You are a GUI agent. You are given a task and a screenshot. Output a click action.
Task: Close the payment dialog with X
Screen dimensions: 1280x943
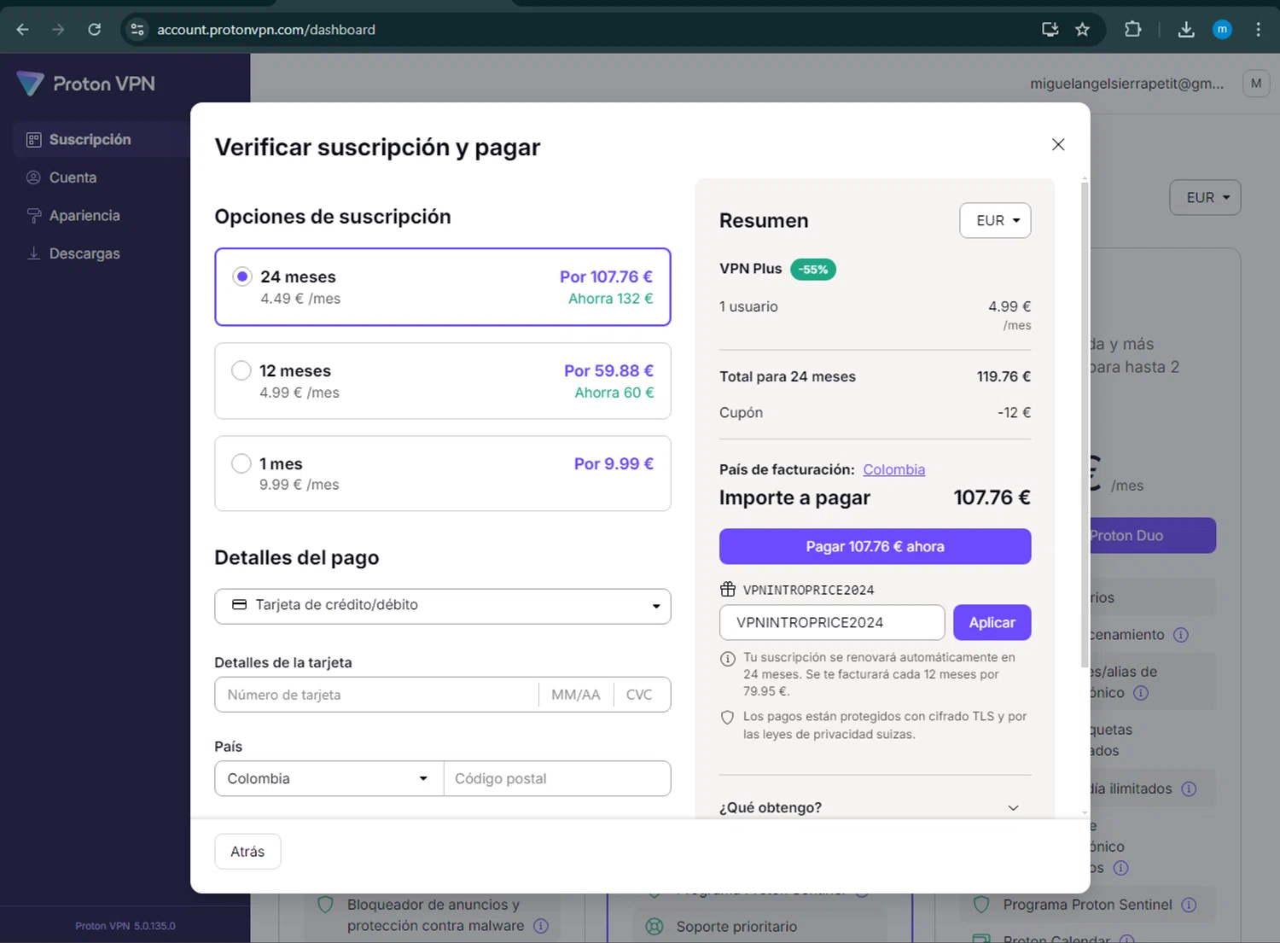click(1058, 144)
